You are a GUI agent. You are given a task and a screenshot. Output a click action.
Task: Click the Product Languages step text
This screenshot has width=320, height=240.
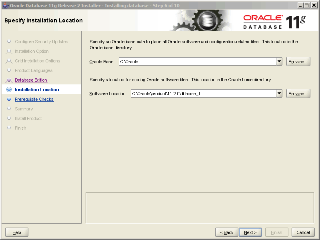pos(34,70)
